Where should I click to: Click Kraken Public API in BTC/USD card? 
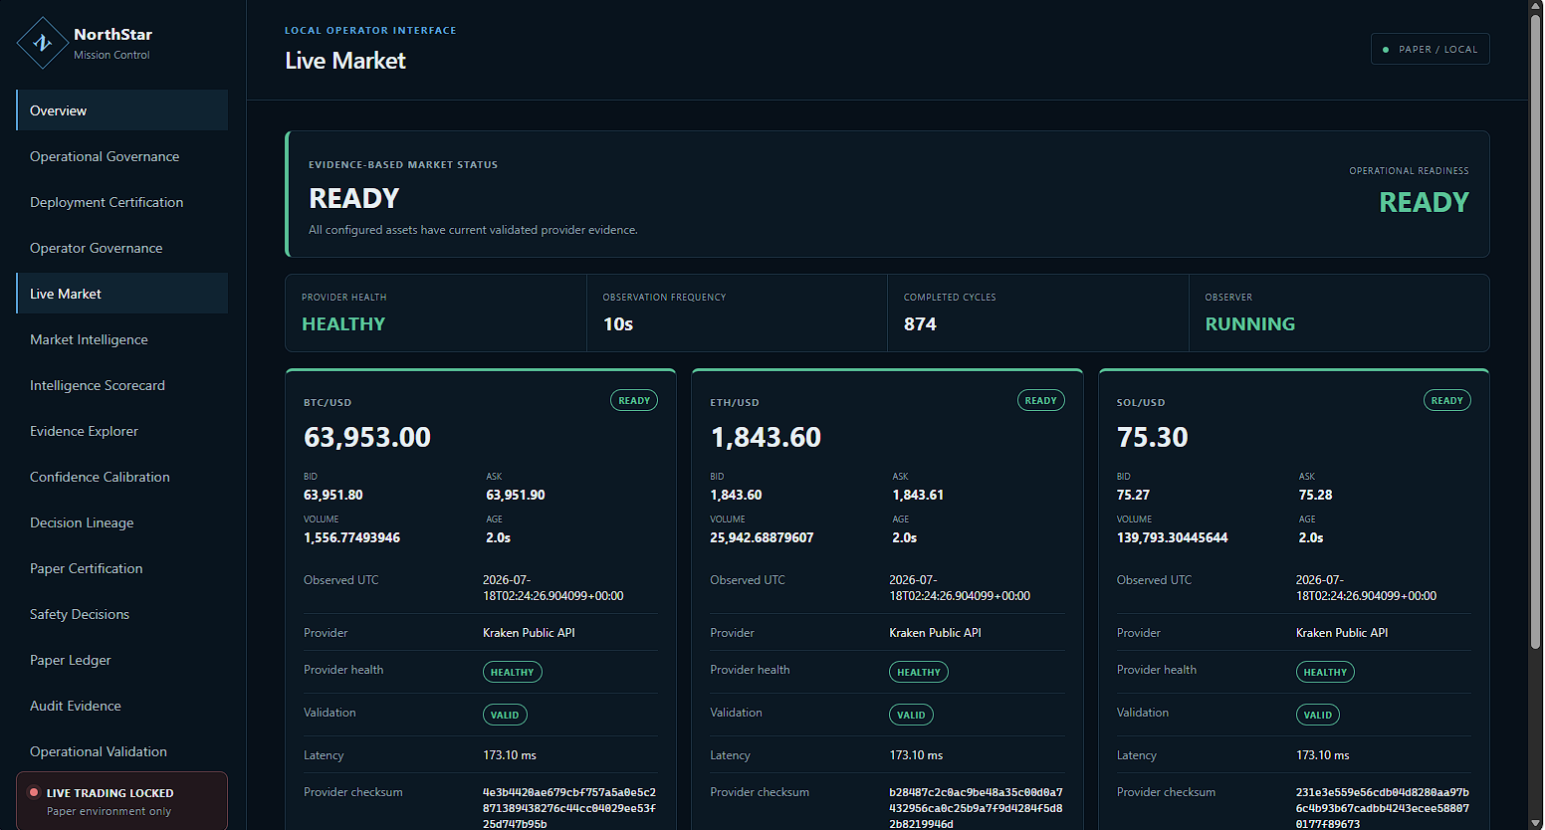[x=529, y=633]
